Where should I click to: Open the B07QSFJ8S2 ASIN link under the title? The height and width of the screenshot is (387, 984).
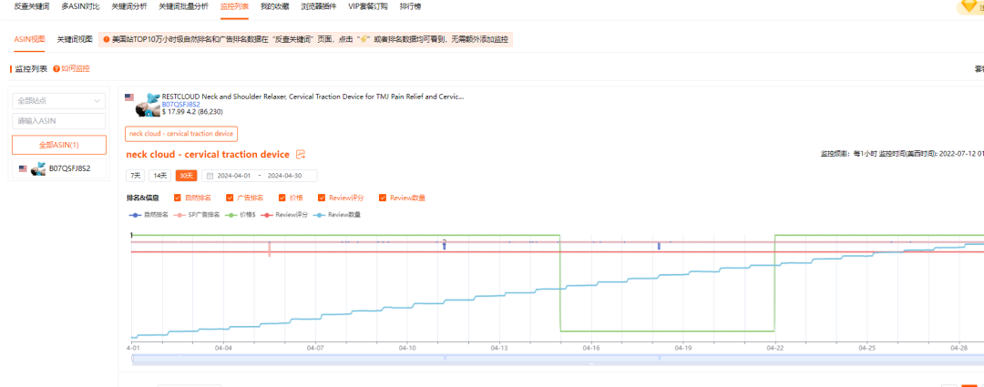pos(180,105)
